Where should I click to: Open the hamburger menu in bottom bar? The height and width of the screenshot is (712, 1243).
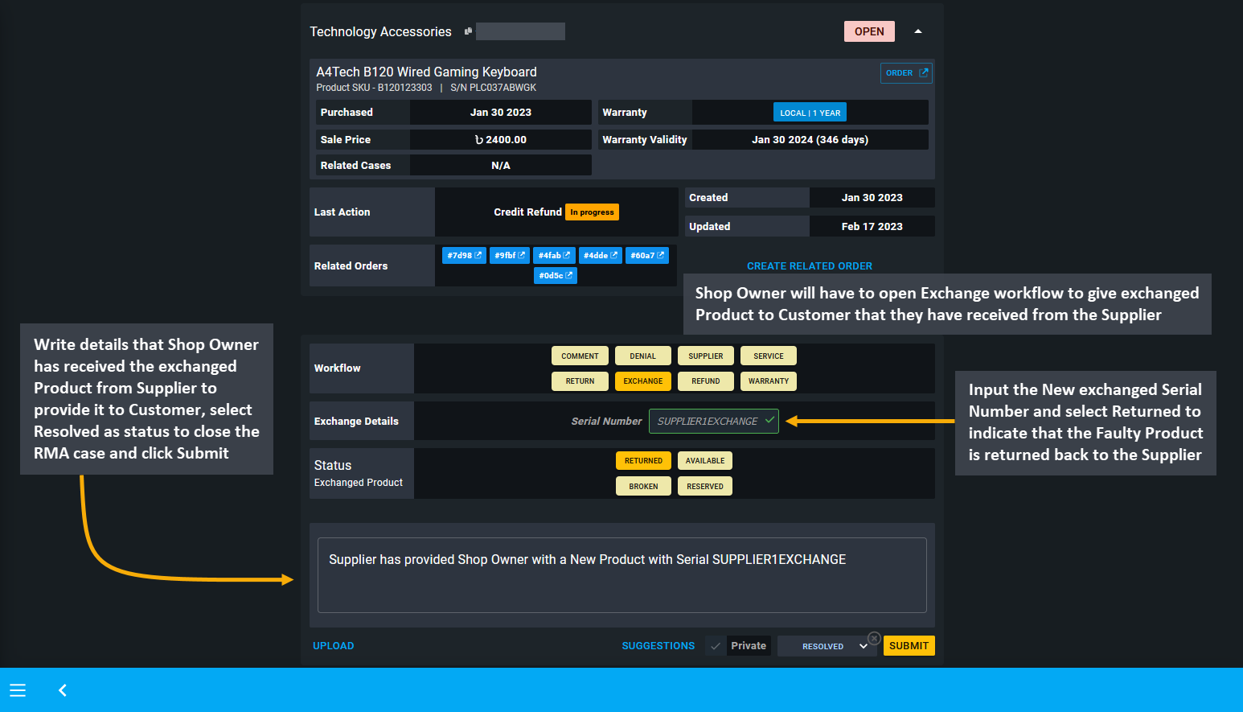[18, 690]
